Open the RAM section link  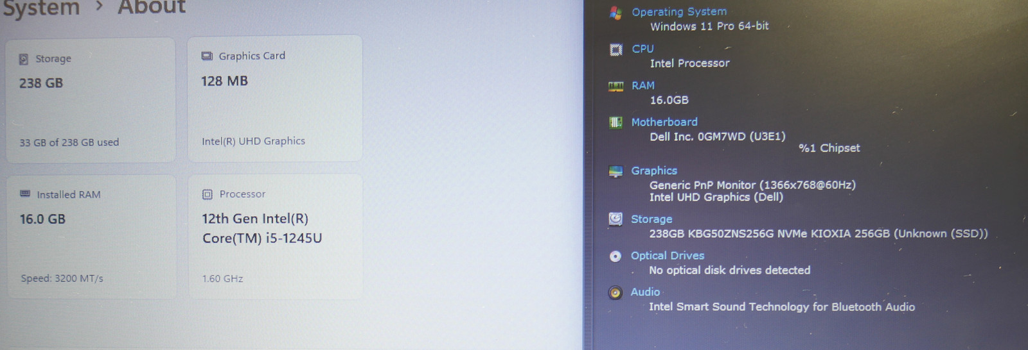(x=642, y=85)
